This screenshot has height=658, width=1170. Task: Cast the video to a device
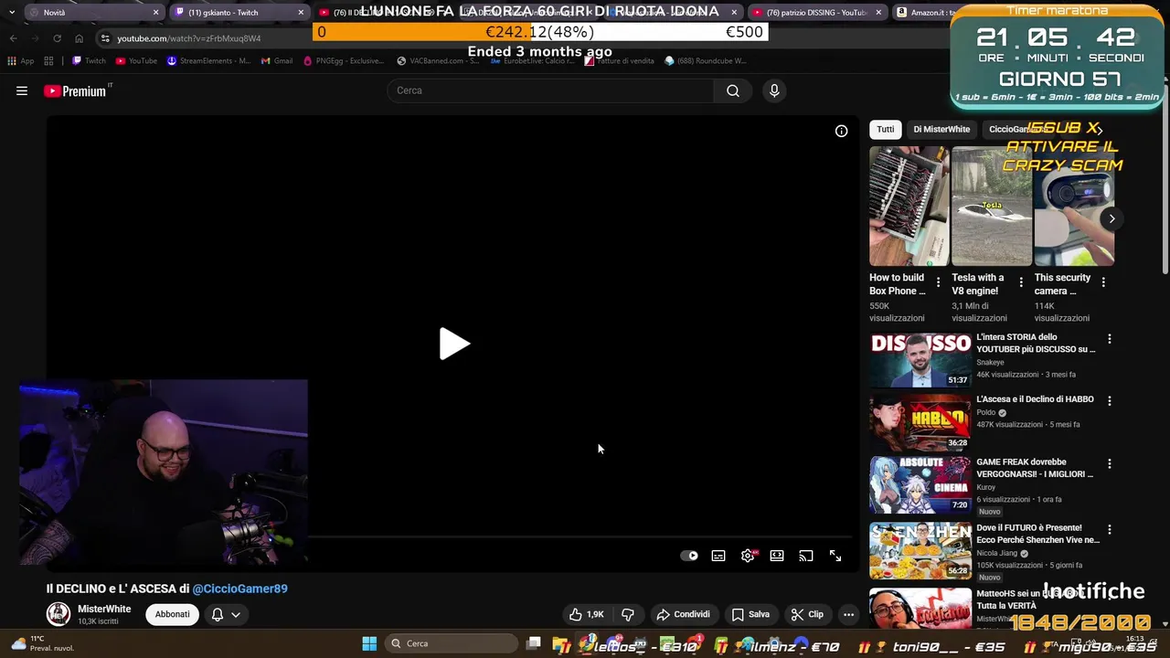tap(806, 556)
